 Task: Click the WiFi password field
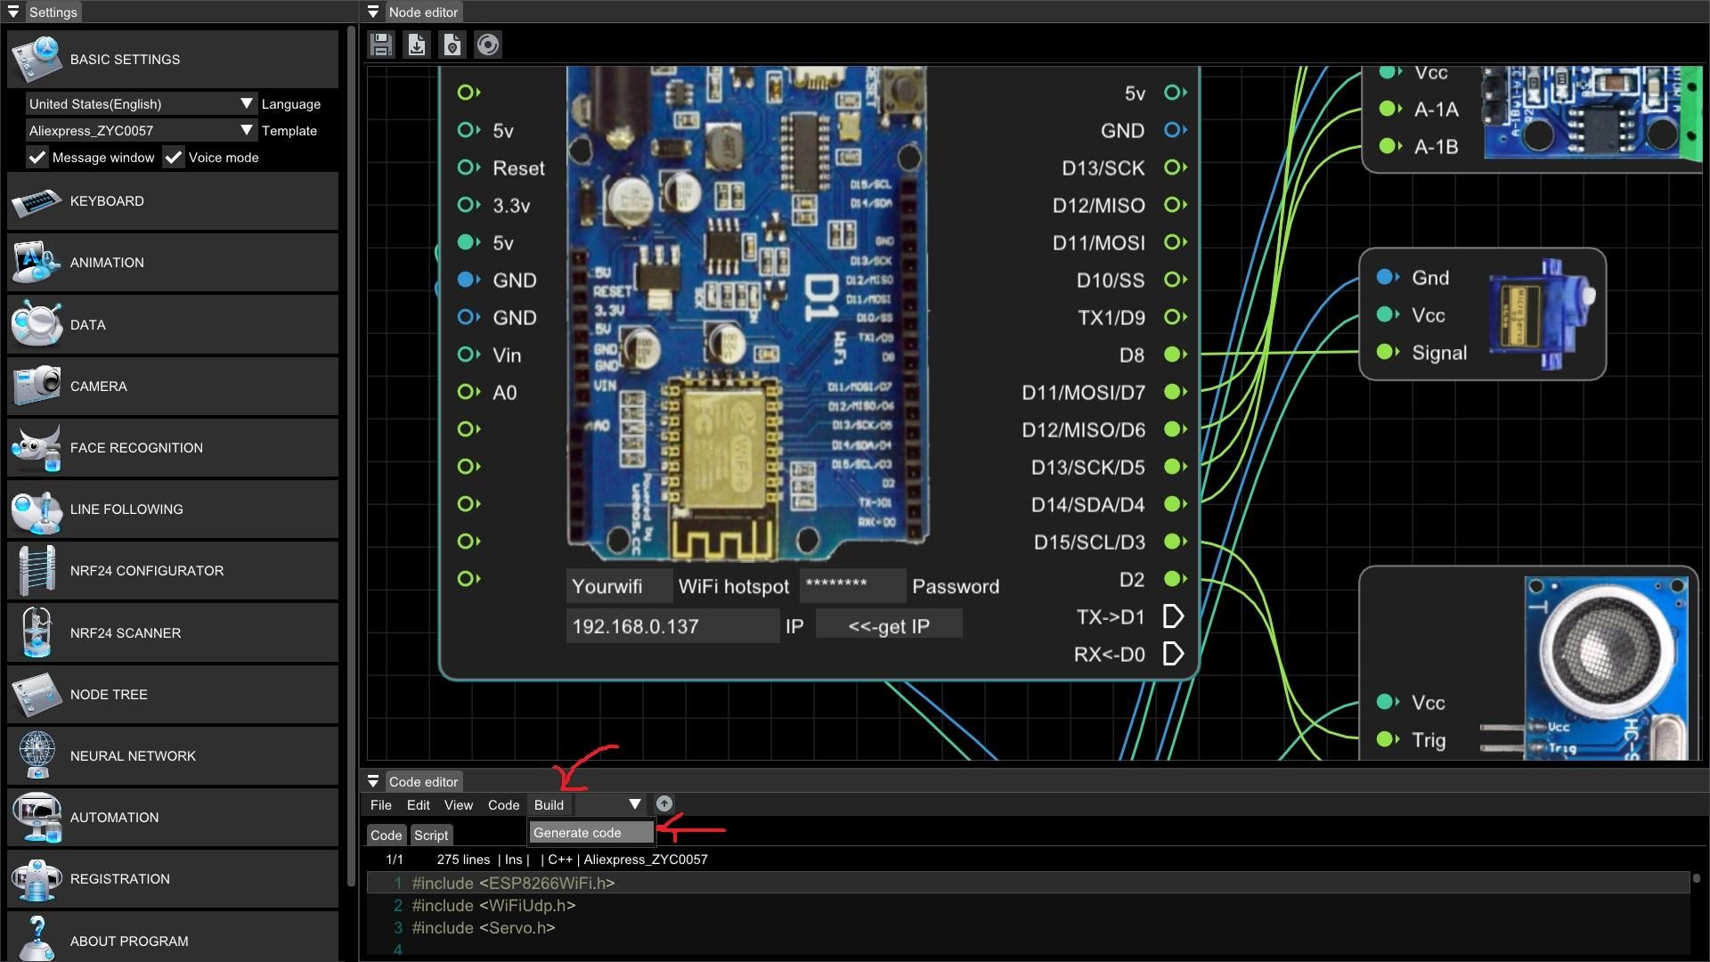[x=852, y=586]
